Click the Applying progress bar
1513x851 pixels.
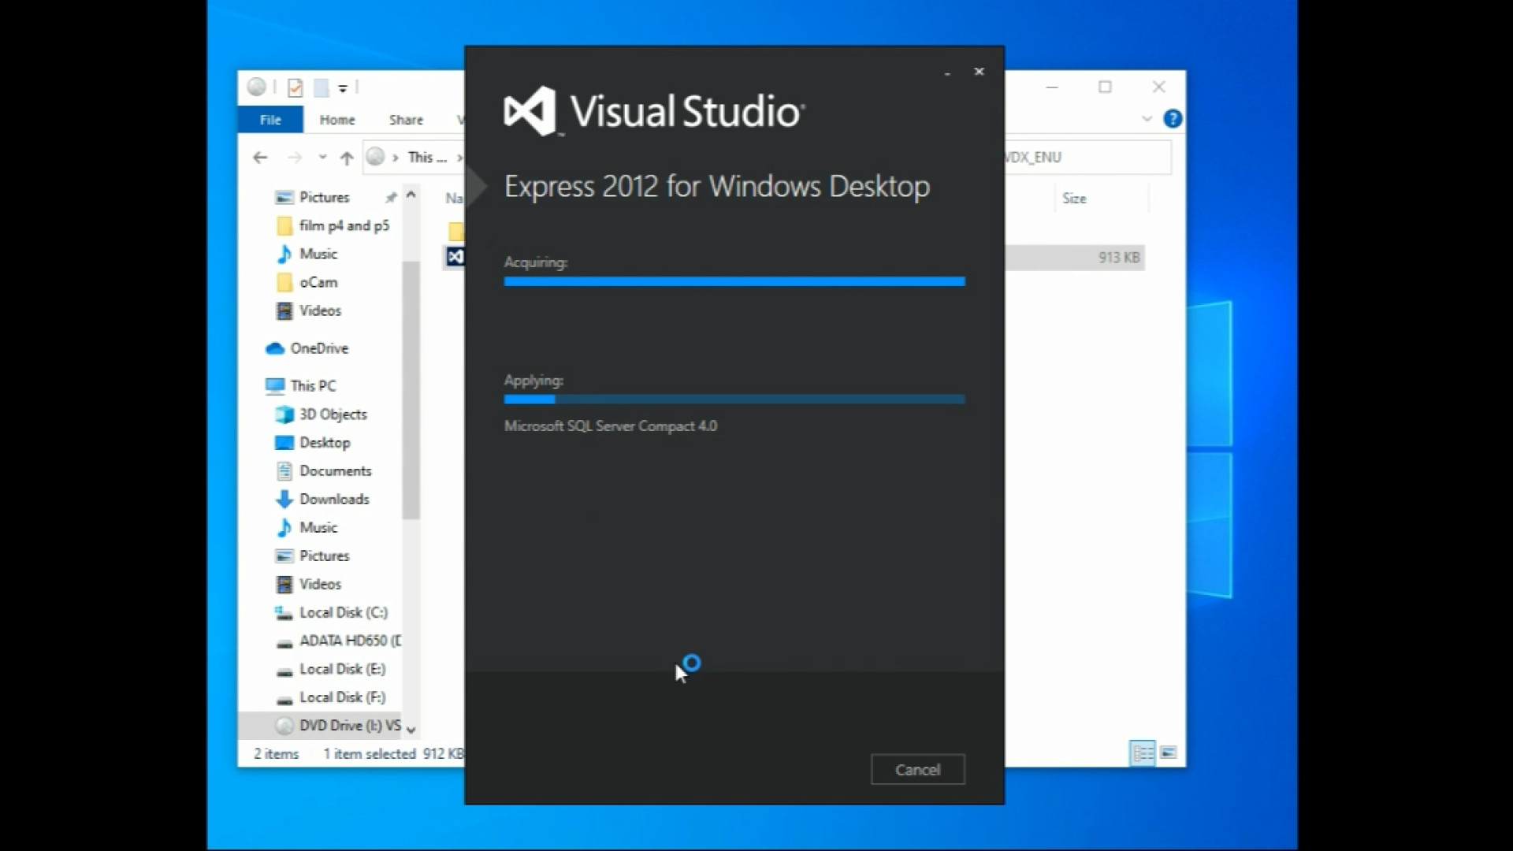[x=734, y=399]
